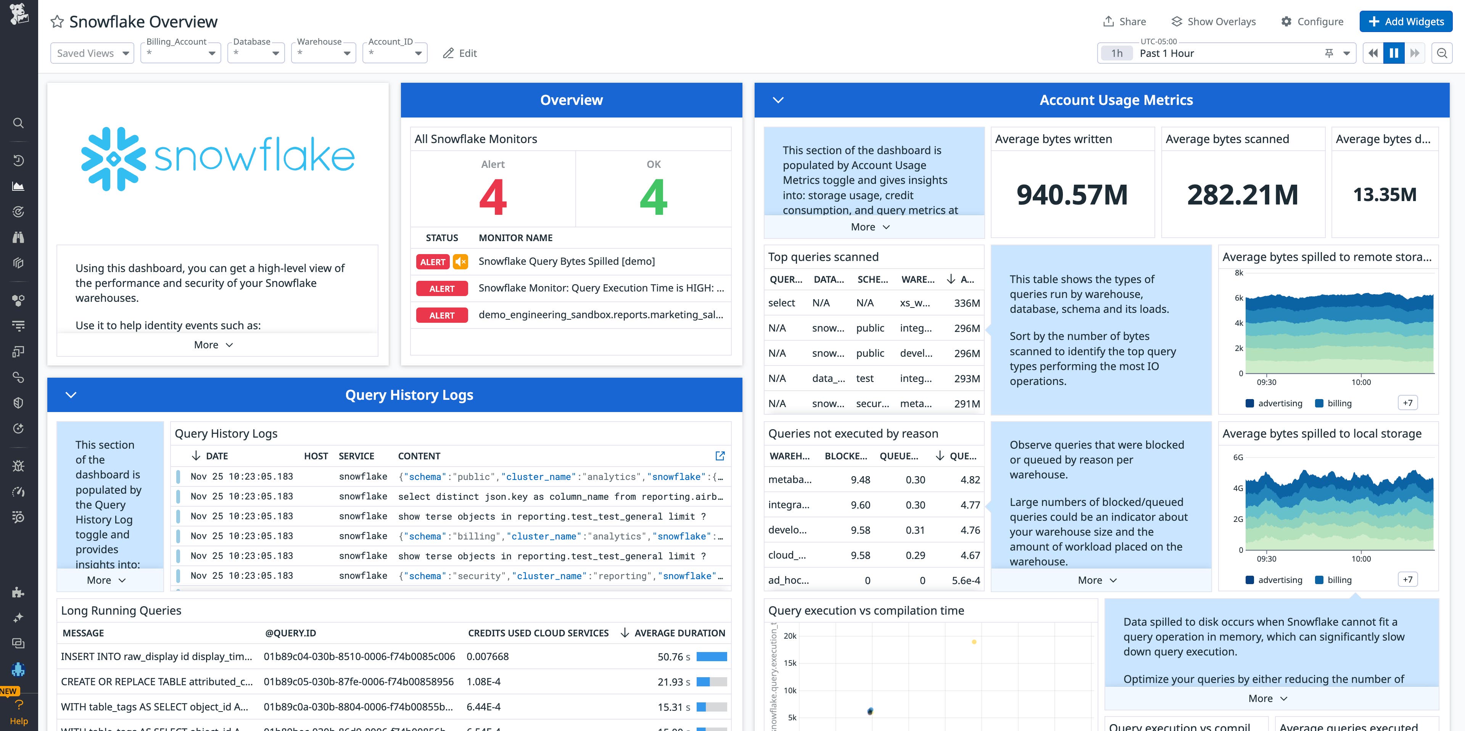This screenshot has width=1465, height=731.
Task: Click the mute icon on Snowflake Query Bytes Spilled alert
Action: click(x=460, y=262)
